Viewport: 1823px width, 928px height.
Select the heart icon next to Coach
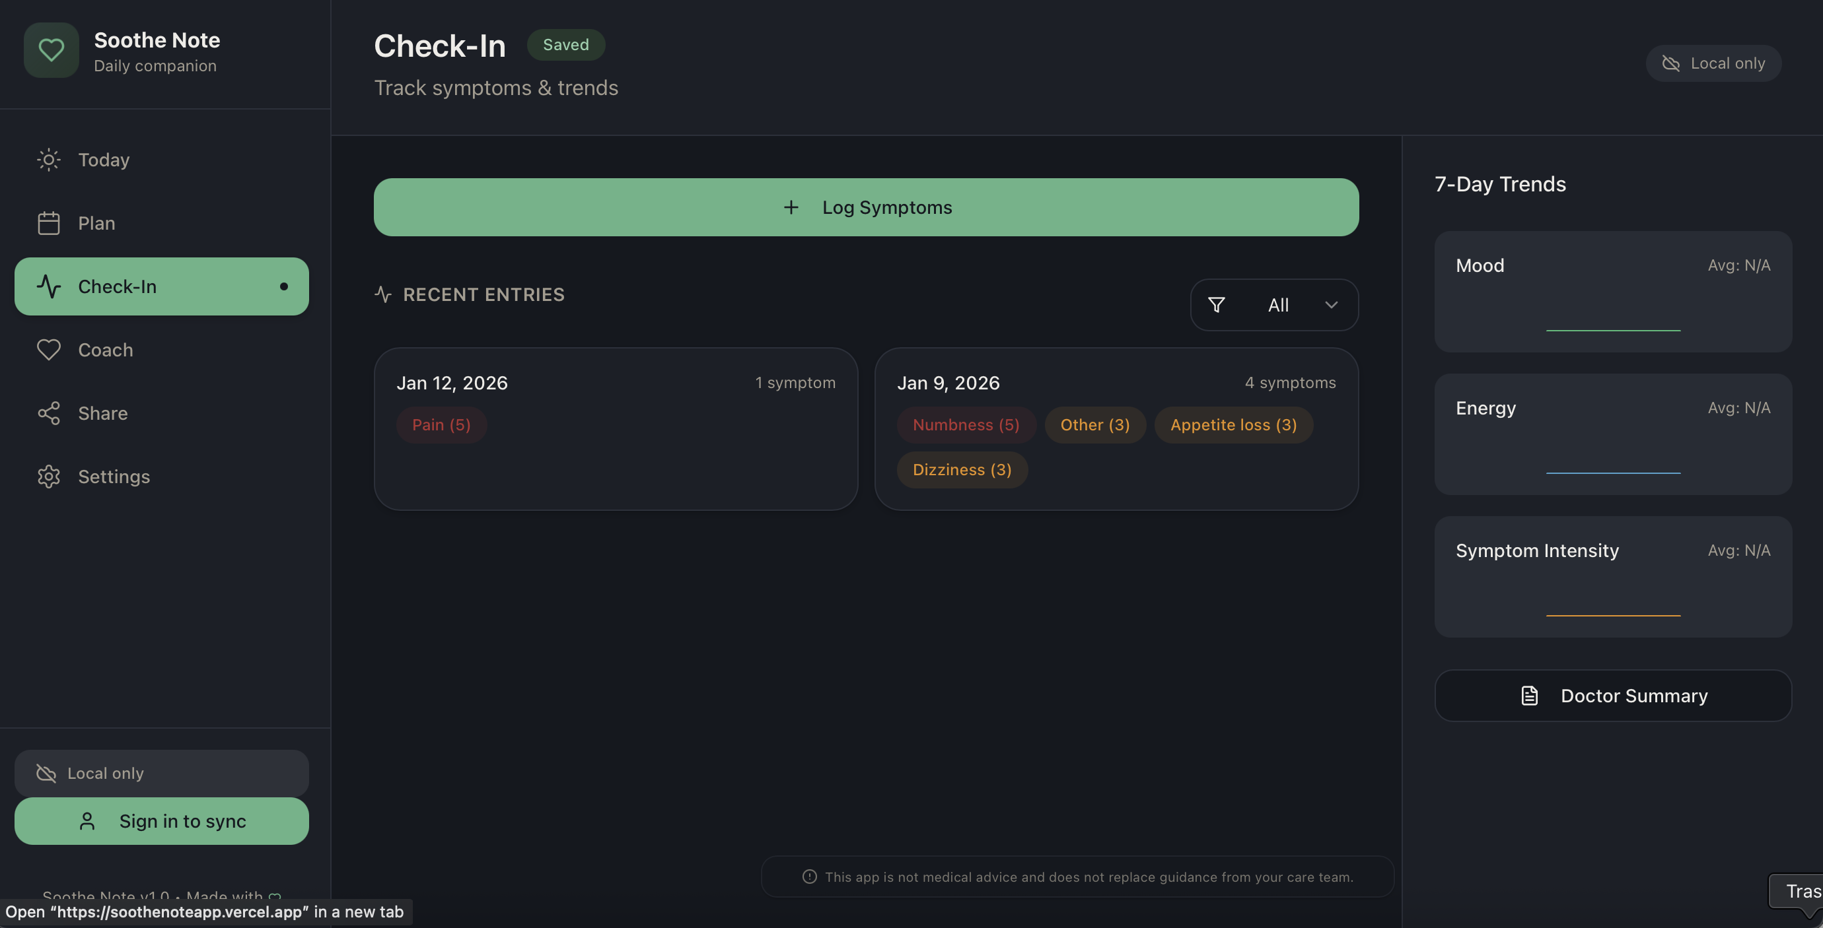[48, 349]
